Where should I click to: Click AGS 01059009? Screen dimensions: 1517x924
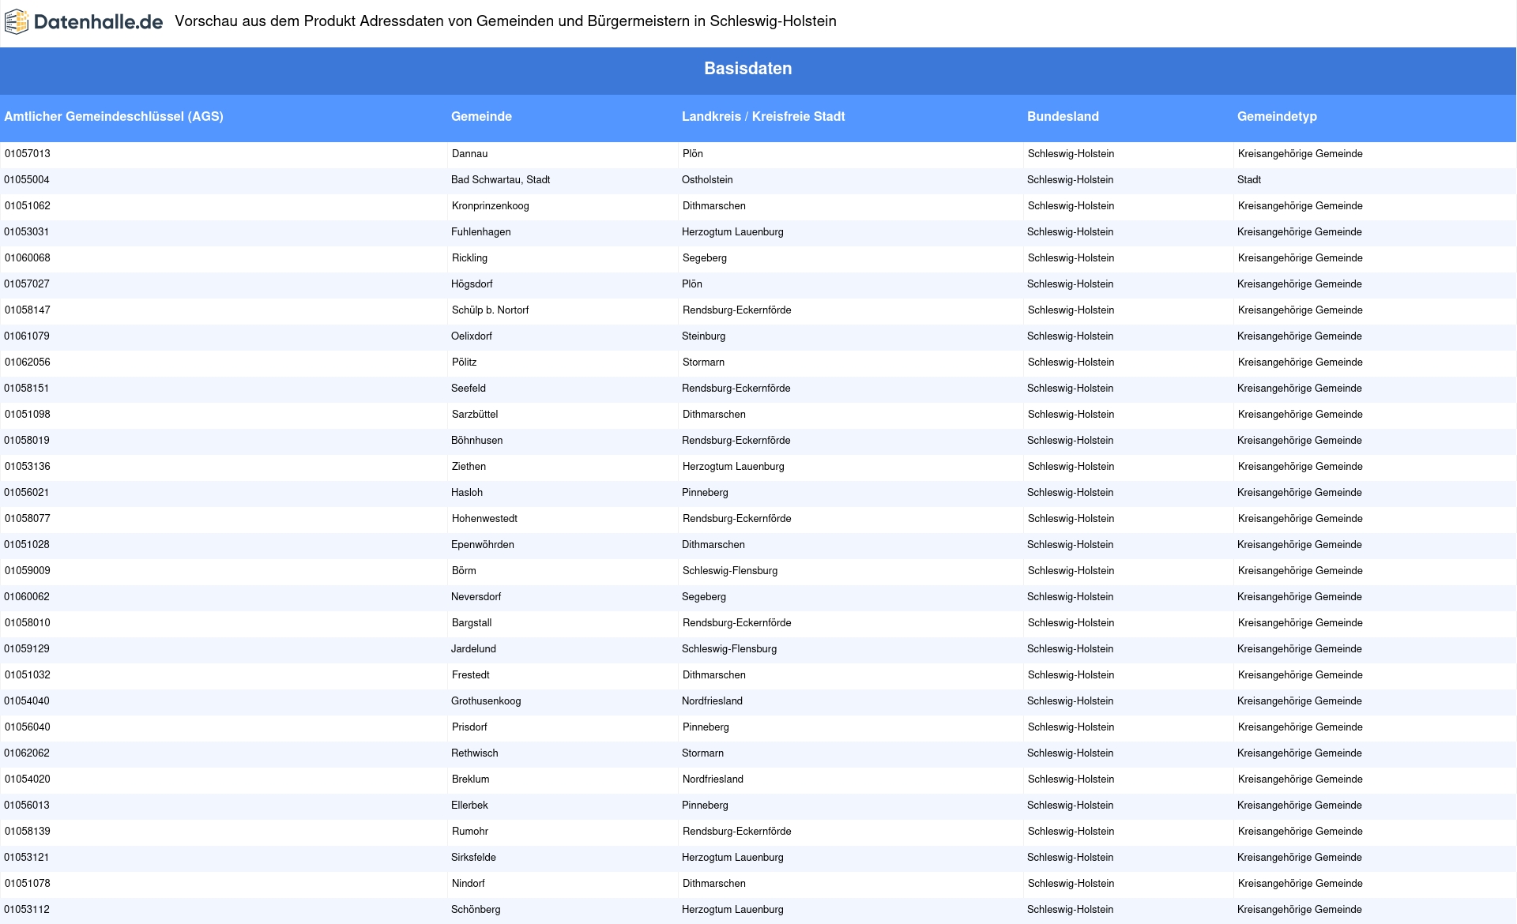point(28,571)
